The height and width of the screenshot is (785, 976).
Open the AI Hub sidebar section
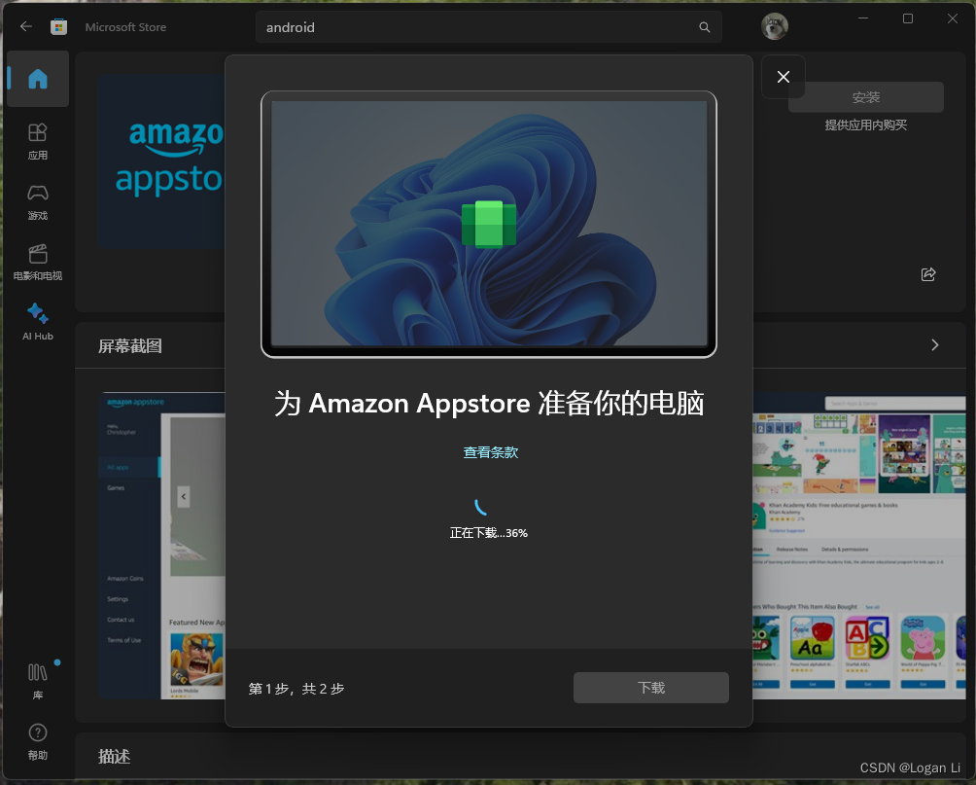[x=38, y=322]
